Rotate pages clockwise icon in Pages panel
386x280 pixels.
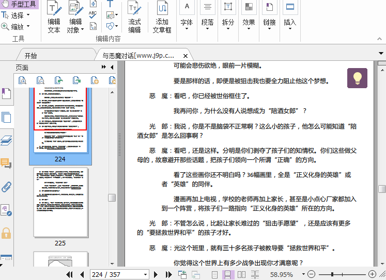[77, 80]
